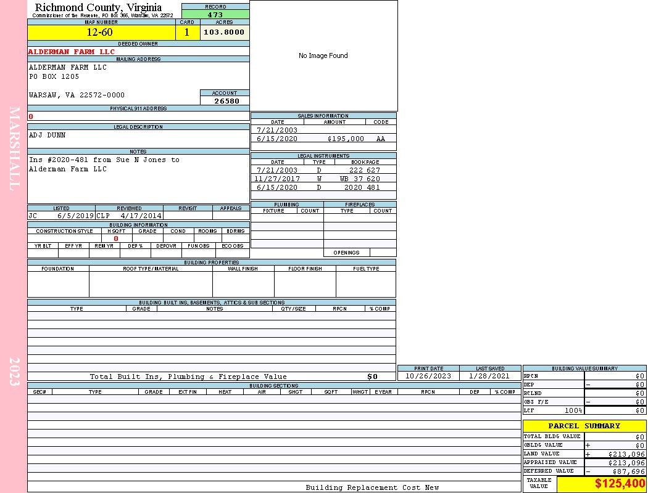Click the notes text about Ins #2020-481
Screen dimensions: 648x493
tap(104, 165)
